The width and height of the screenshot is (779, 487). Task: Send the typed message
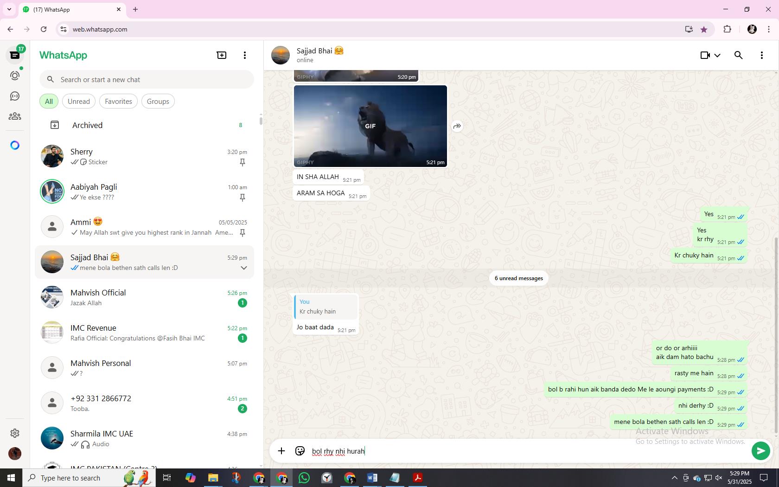(x=760, y=451)
